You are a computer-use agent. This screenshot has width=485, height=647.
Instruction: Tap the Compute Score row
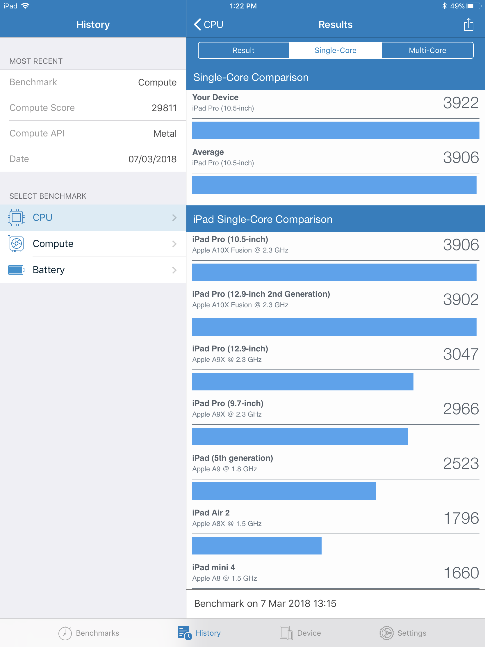(93, 108)
